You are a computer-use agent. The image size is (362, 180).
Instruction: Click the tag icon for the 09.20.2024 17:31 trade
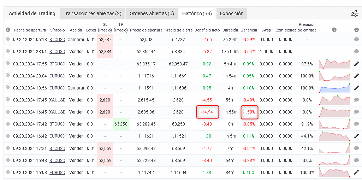coord(8,148)
